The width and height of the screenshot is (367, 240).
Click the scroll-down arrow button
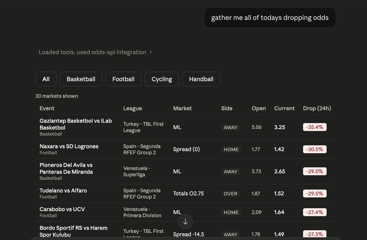pyautogui.click(x=185, y=222)
